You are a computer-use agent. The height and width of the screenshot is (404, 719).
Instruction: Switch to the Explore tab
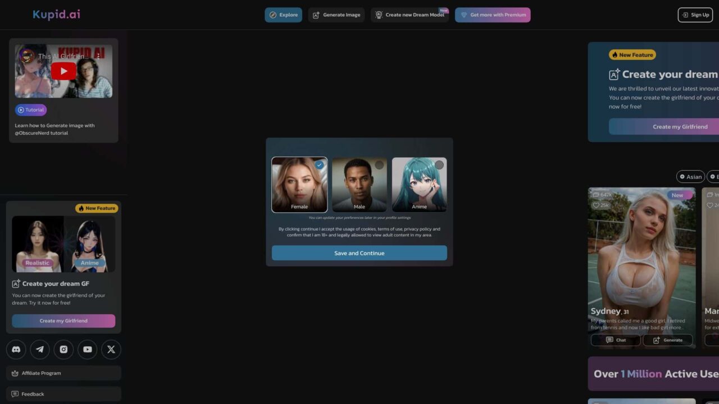tap(283, 15)
